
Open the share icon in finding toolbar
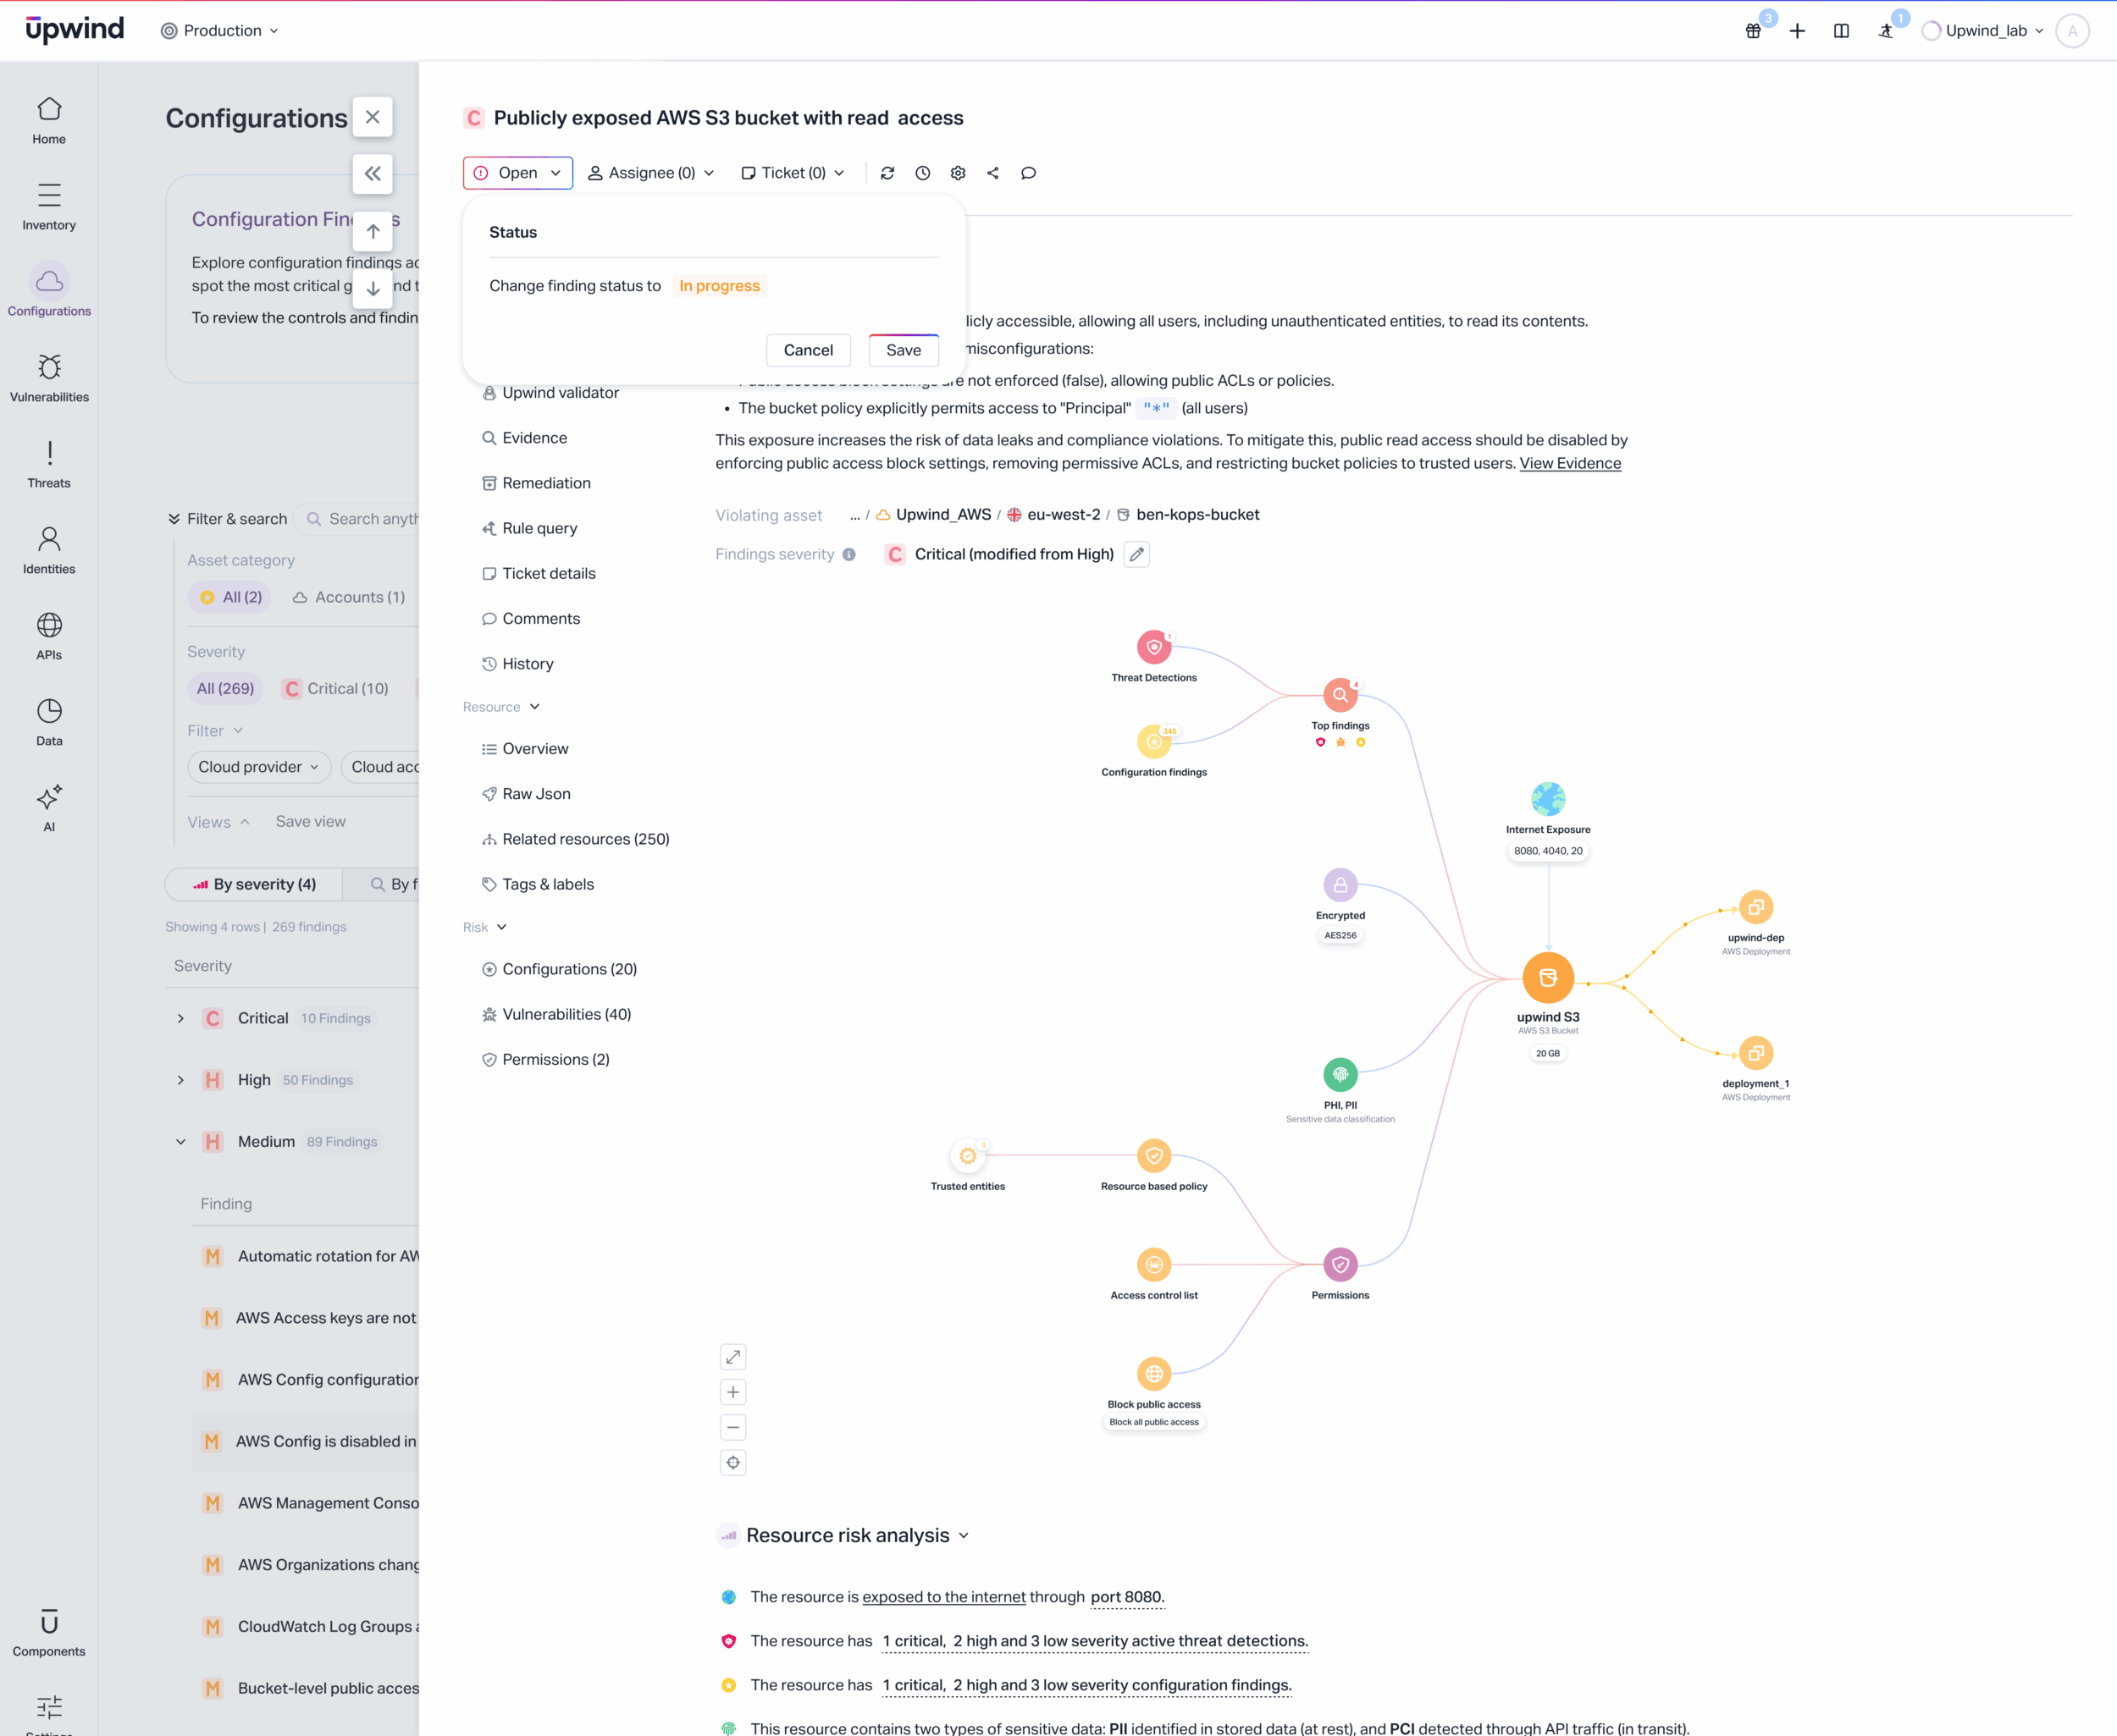[x=992, y=173]
